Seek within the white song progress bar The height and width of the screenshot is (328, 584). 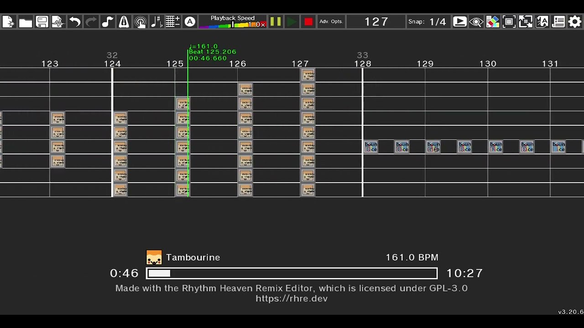292,273
